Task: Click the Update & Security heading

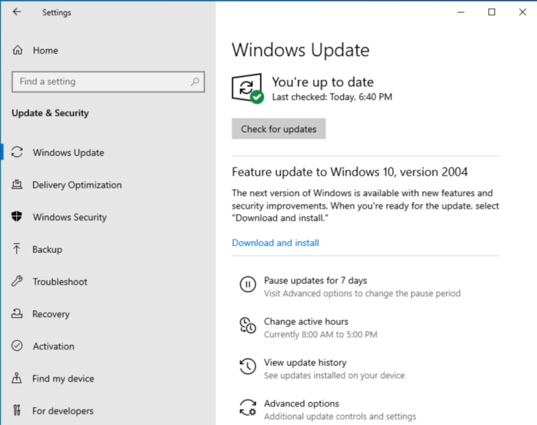Action: click(x=50, y=113)
